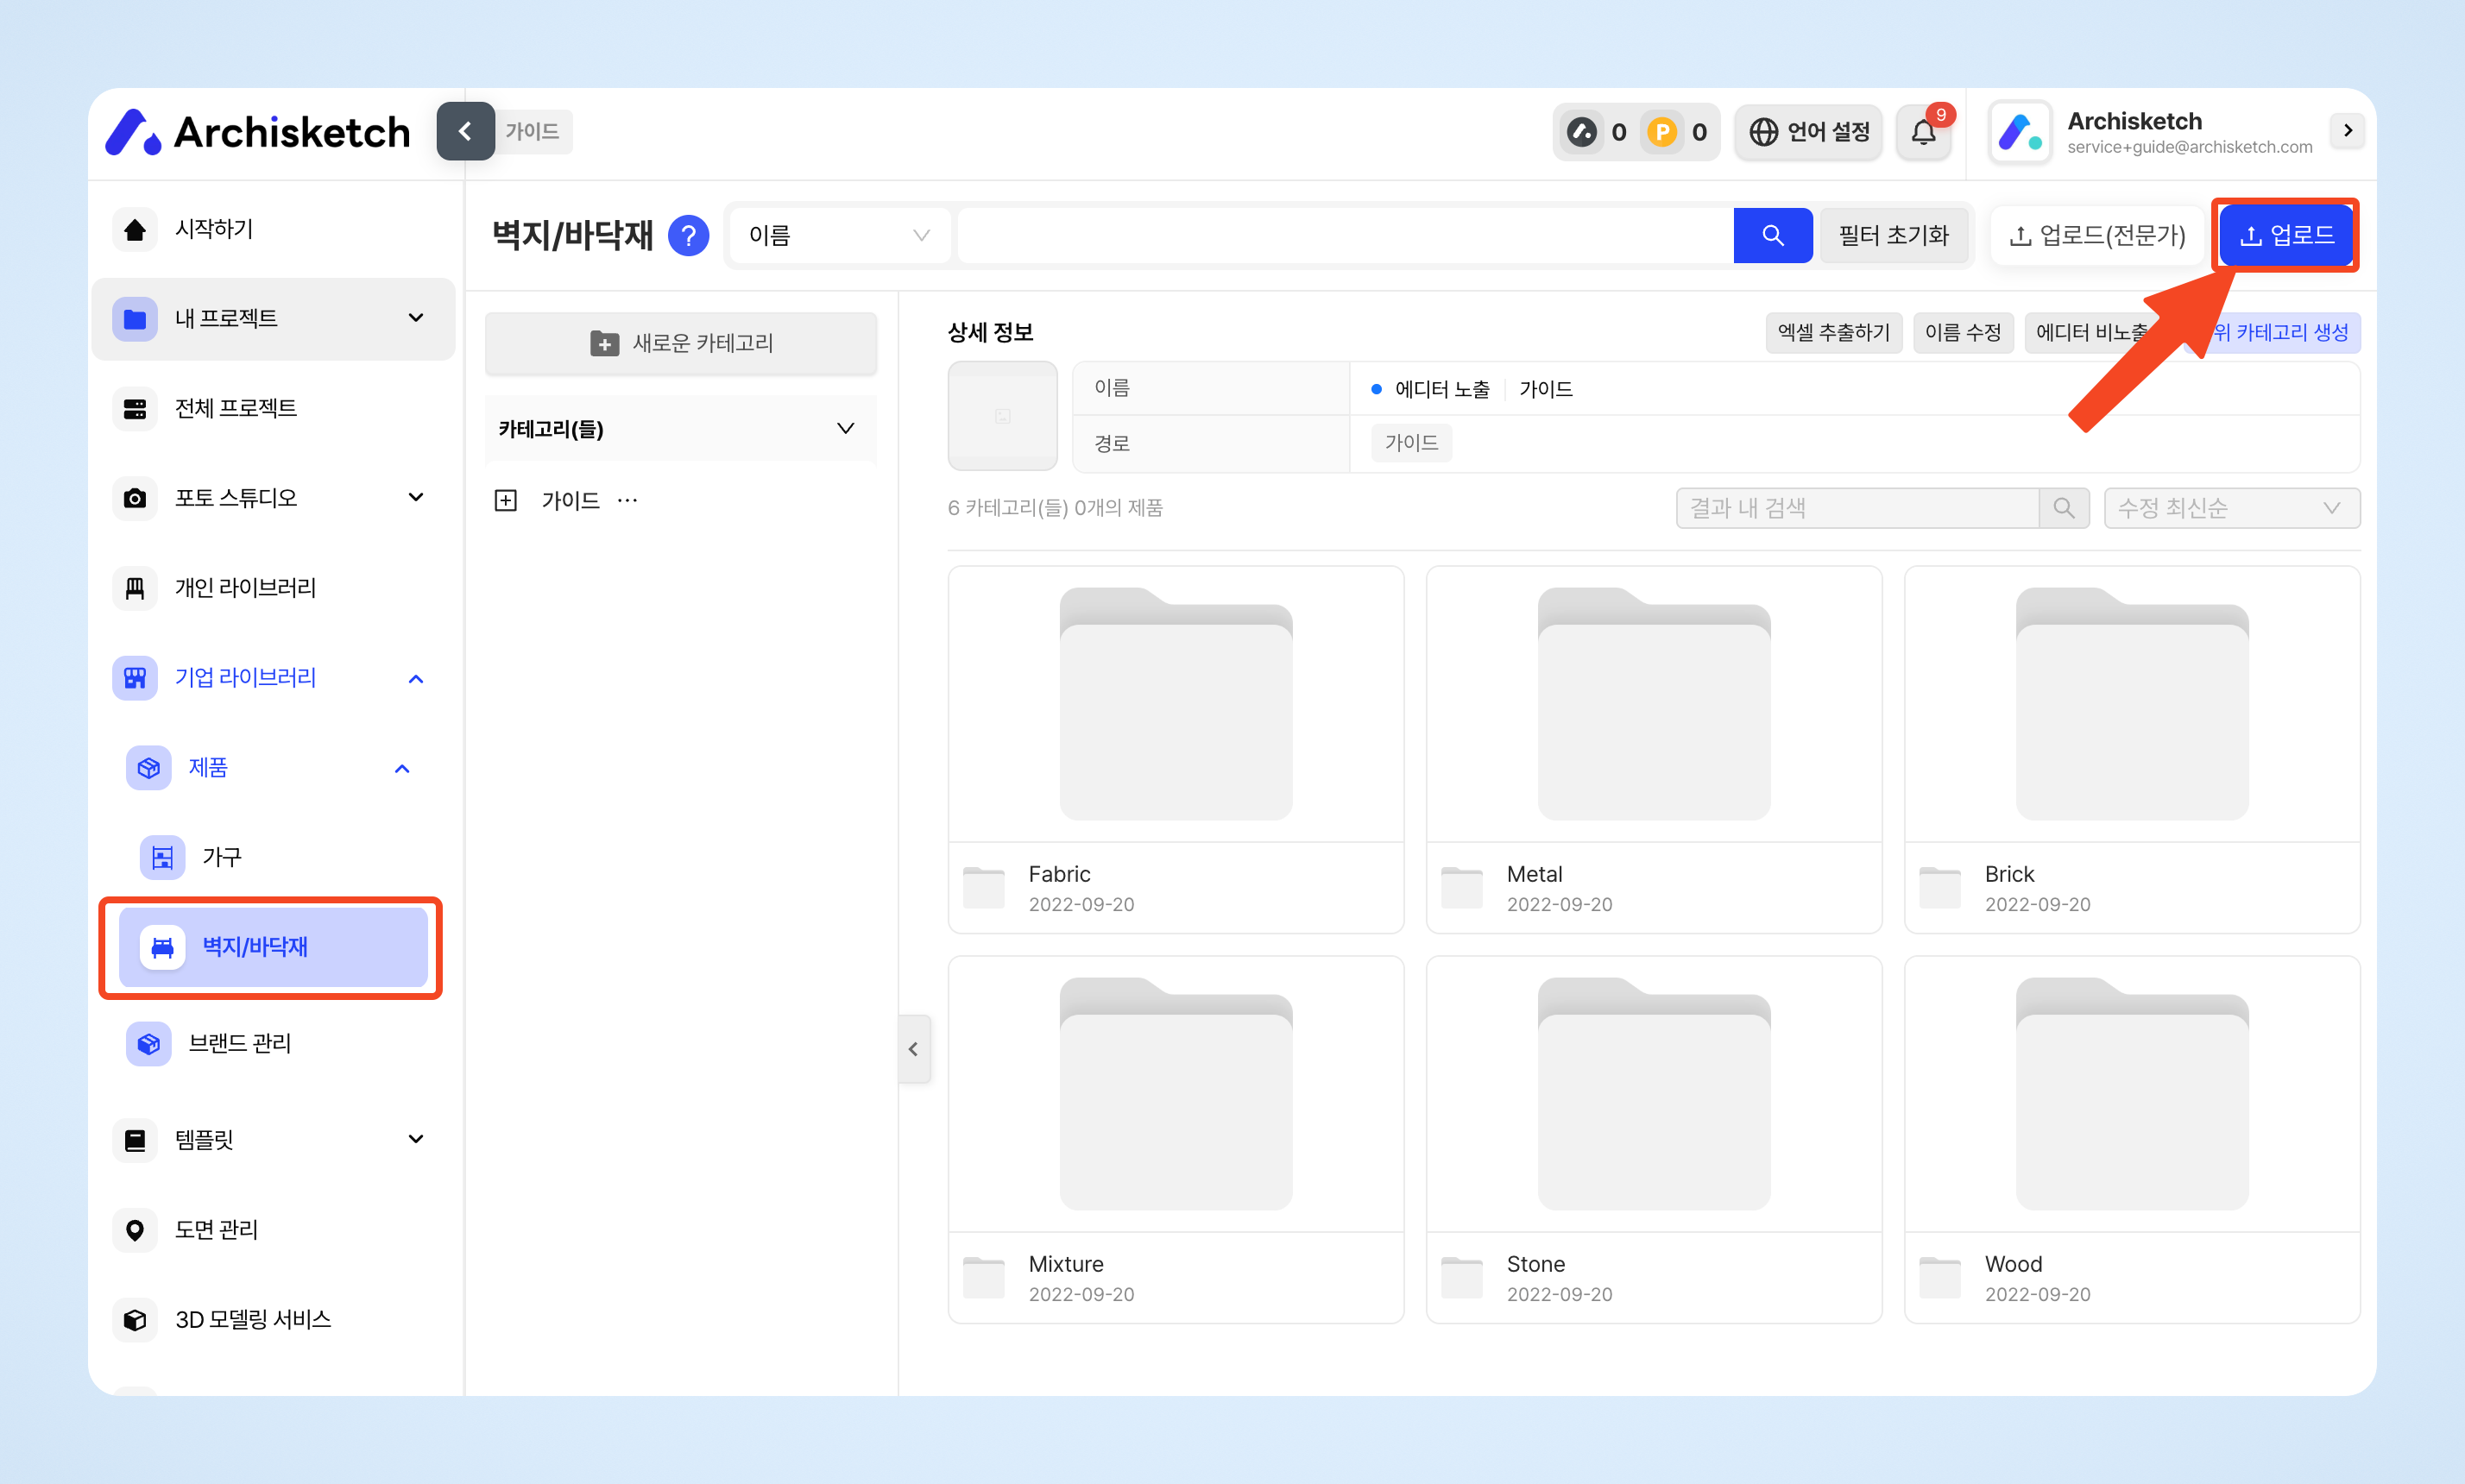Viewport: 2465px width, 1484px height.
Task: Click the 가이드 breadcrumb tag in header
Action: 533,131
